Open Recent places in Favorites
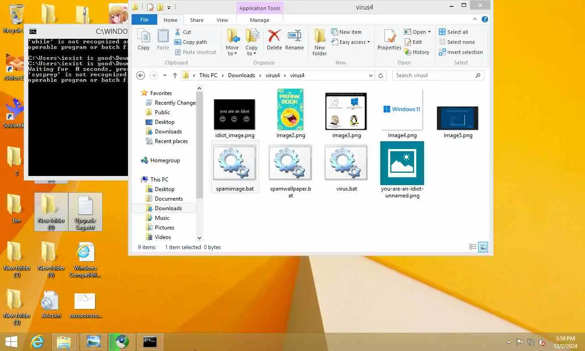585x351 pixels. [x=166, y=141]
